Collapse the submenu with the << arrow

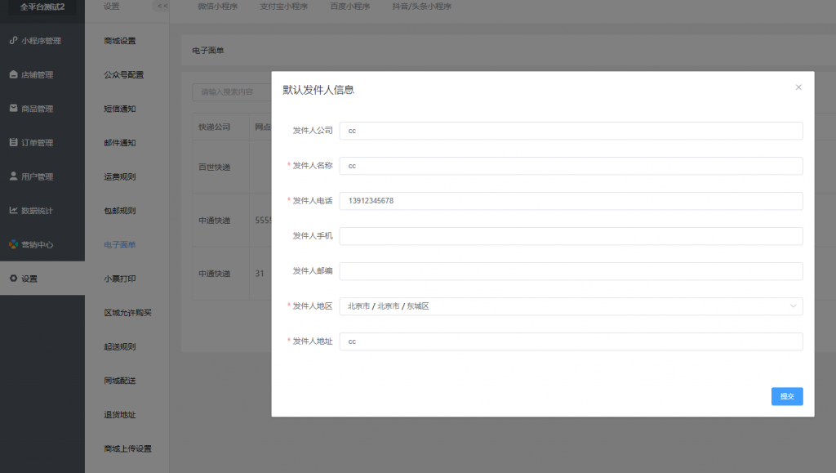coord(162,7)
